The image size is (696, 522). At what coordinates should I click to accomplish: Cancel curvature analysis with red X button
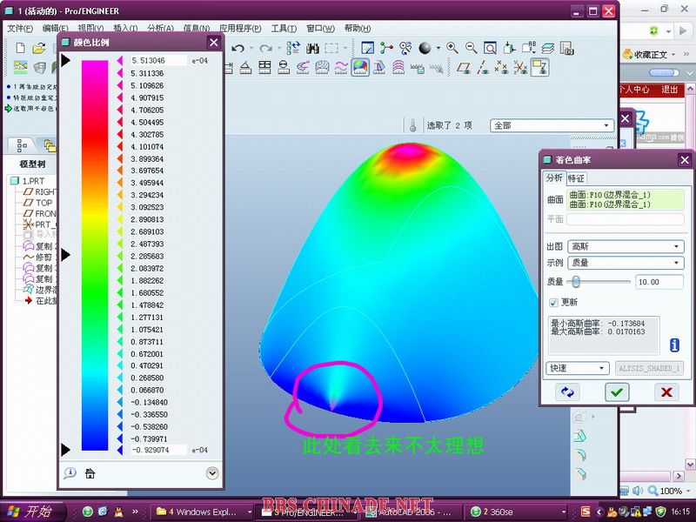tap(666, 392)
